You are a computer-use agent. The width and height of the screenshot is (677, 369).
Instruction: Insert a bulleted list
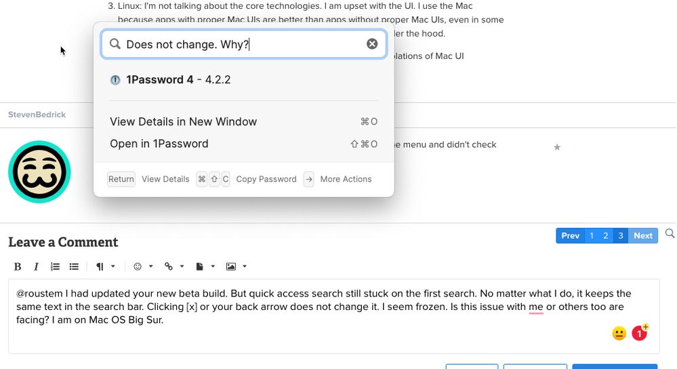point(74,267)
